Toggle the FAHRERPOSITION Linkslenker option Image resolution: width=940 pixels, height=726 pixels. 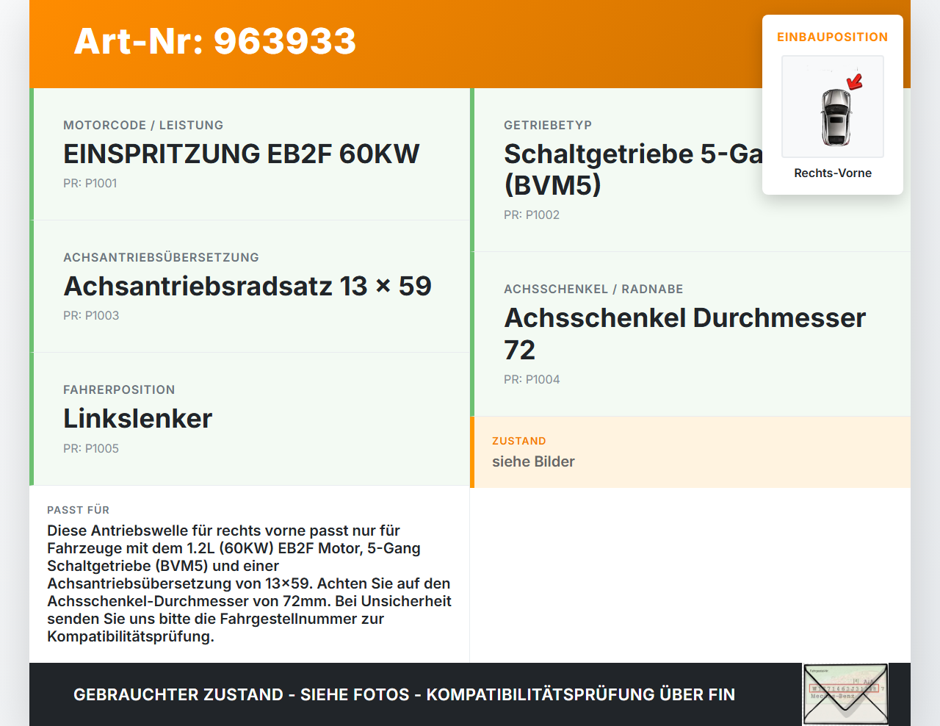click(x=137, y=418)
